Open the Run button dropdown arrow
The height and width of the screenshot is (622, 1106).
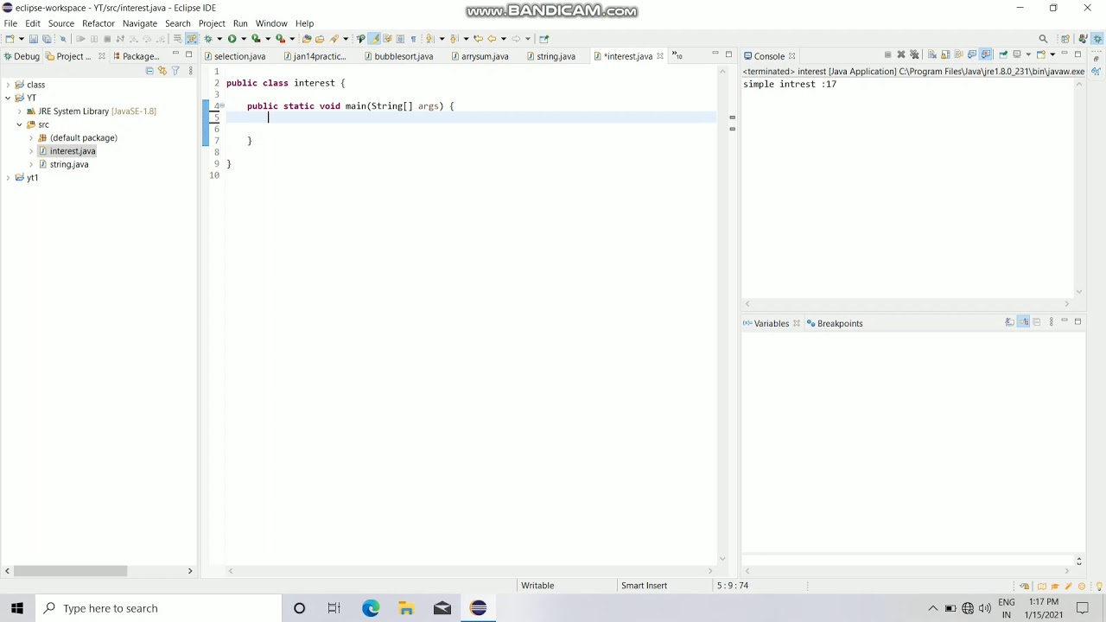244,39
